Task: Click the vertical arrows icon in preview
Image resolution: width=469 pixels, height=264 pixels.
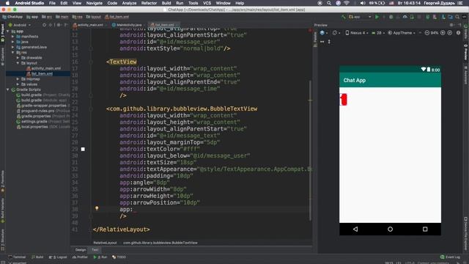Action: tap(329, 42)
